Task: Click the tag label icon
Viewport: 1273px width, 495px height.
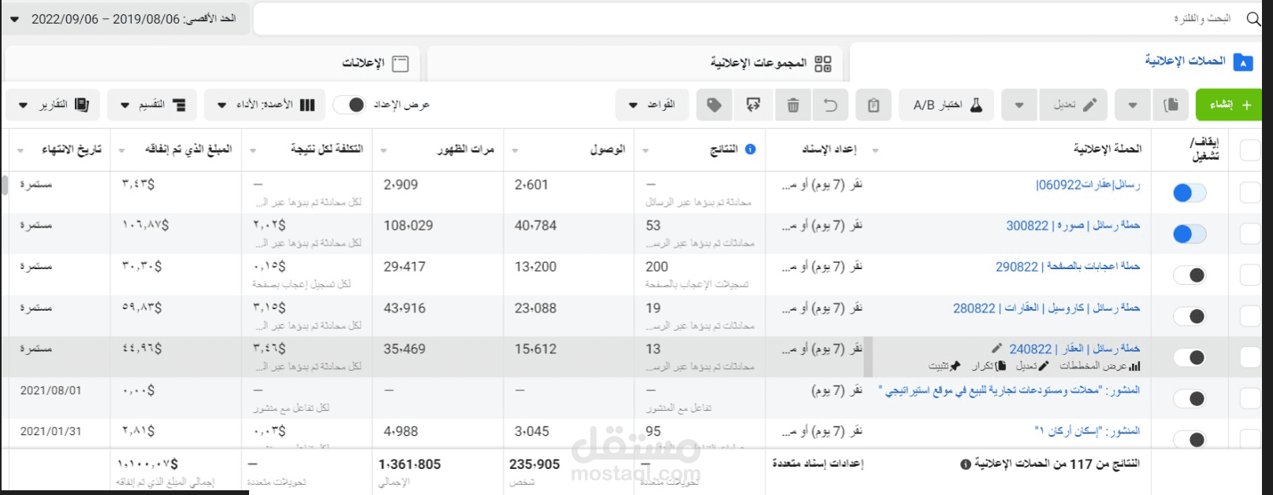Action: 714,105
